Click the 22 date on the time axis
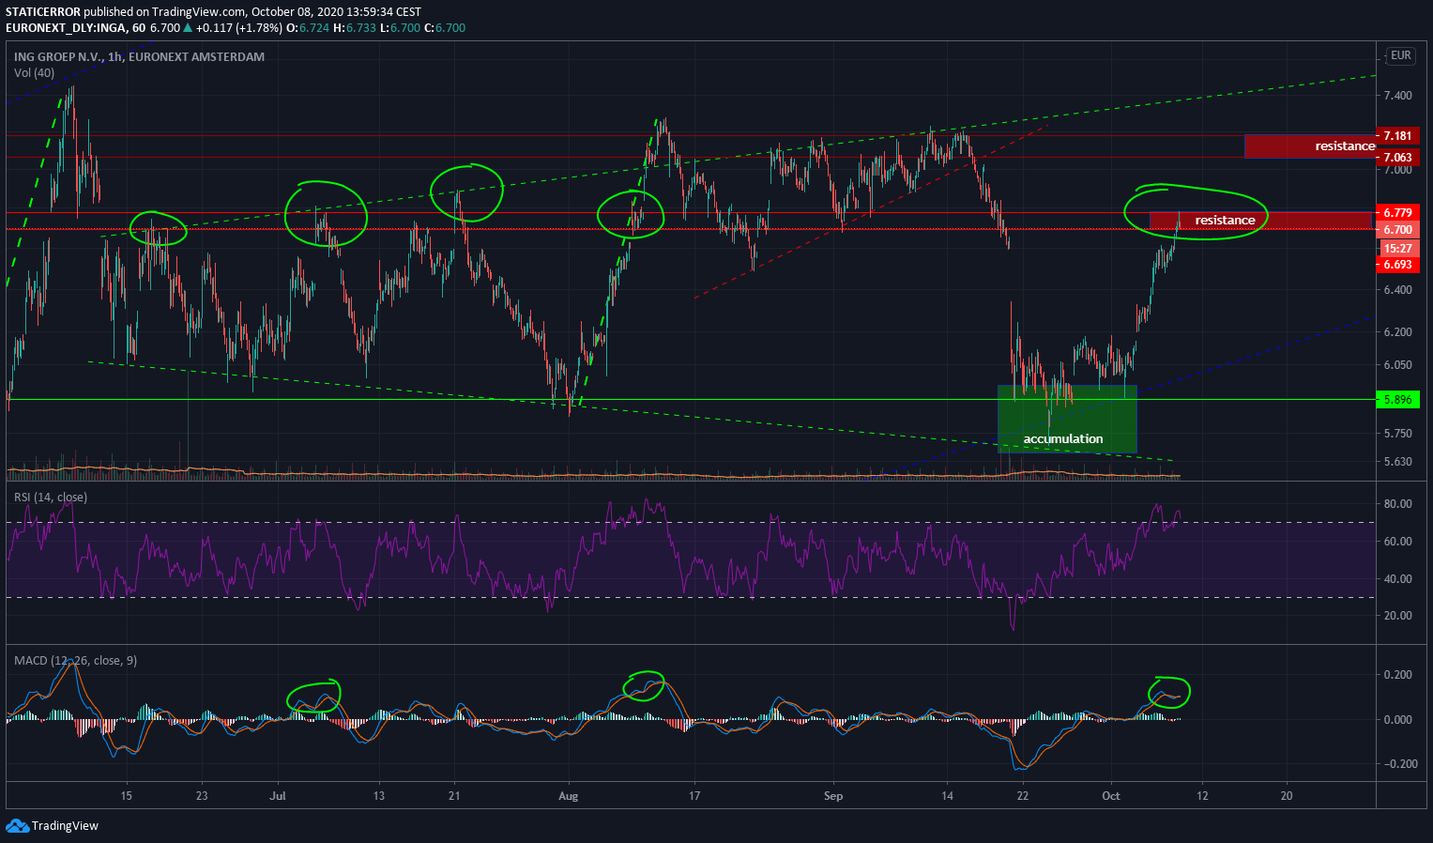 [x=1022, y=796]
